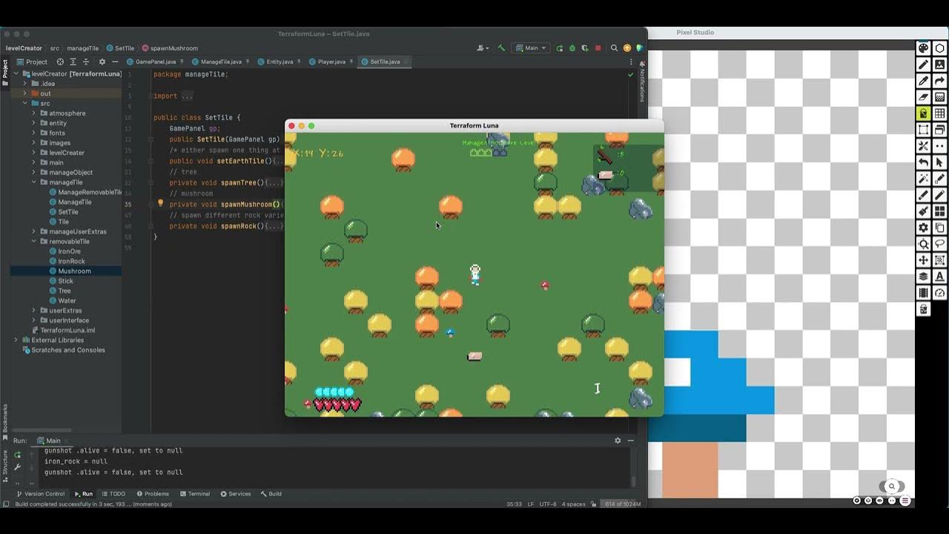Select the eyedropper tool in Pixel Studio
Image resolution: width=949 pixels, height=534 pixels.
(923, 81)
